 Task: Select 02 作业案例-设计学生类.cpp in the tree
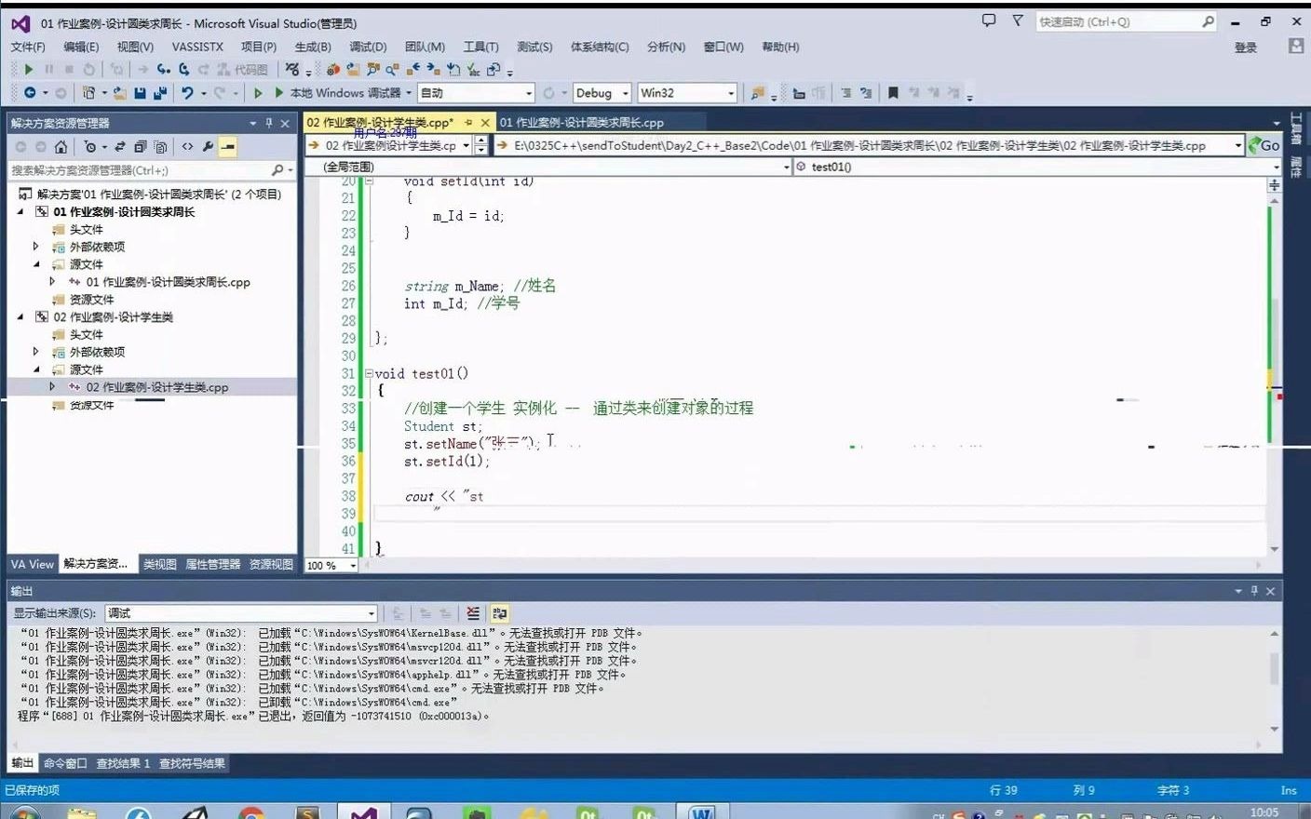click(x=157, y=387)
